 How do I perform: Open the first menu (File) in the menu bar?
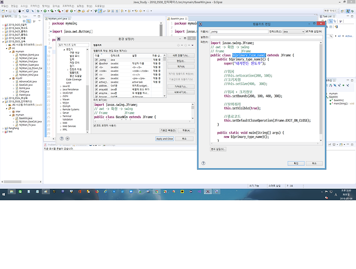tap(4, 6)
